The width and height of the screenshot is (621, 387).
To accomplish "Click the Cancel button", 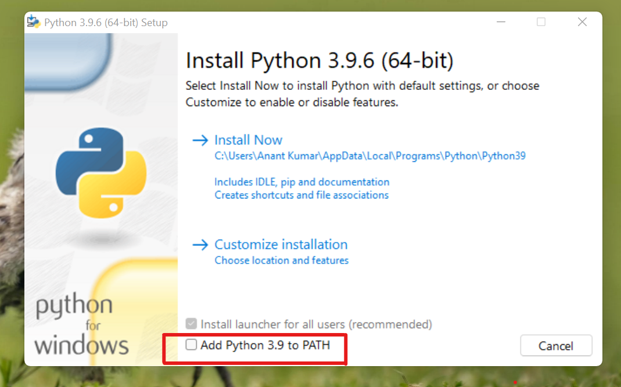I will [555, 345].
